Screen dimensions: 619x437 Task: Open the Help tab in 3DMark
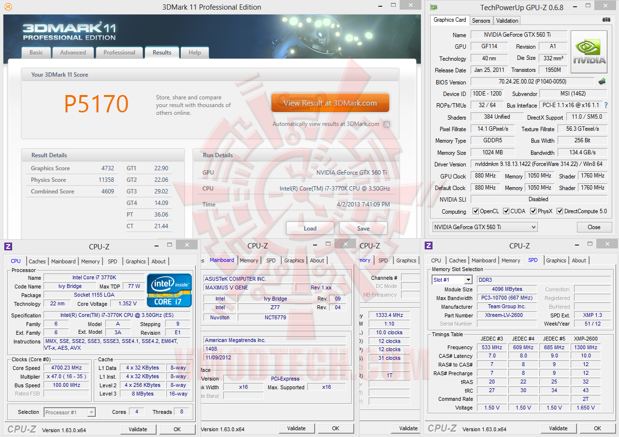click(195, 53)
